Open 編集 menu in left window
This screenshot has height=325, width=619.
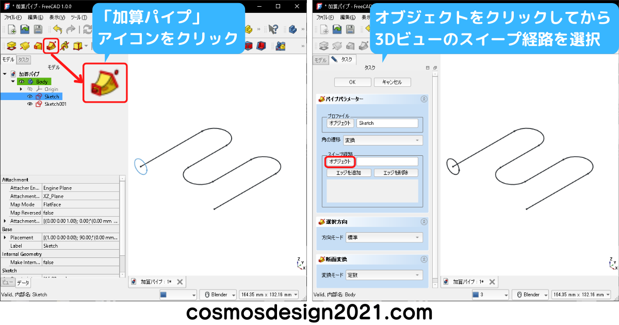35,17
